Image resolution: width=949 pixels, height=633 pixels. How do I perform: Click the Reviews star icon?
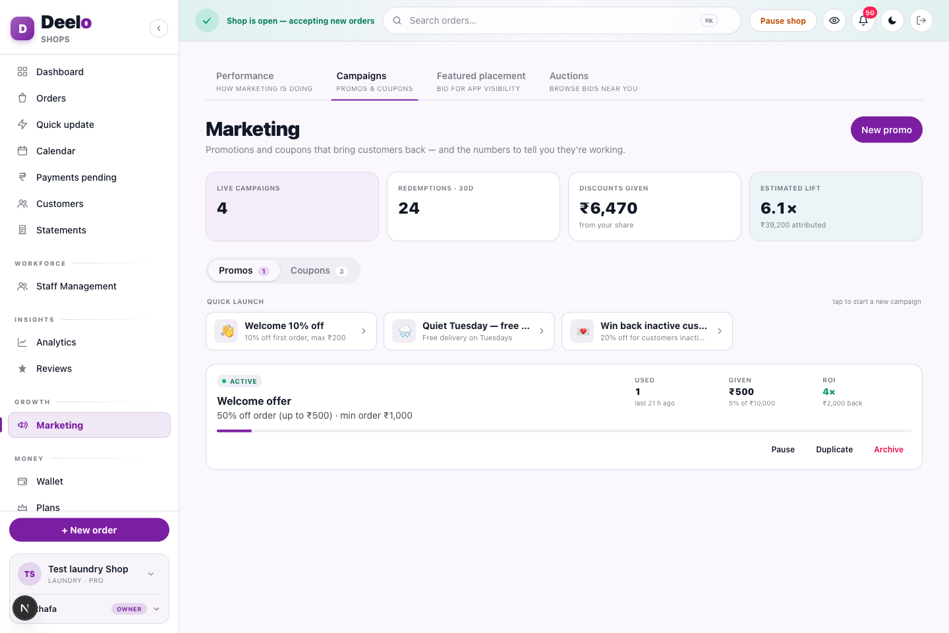22,369
